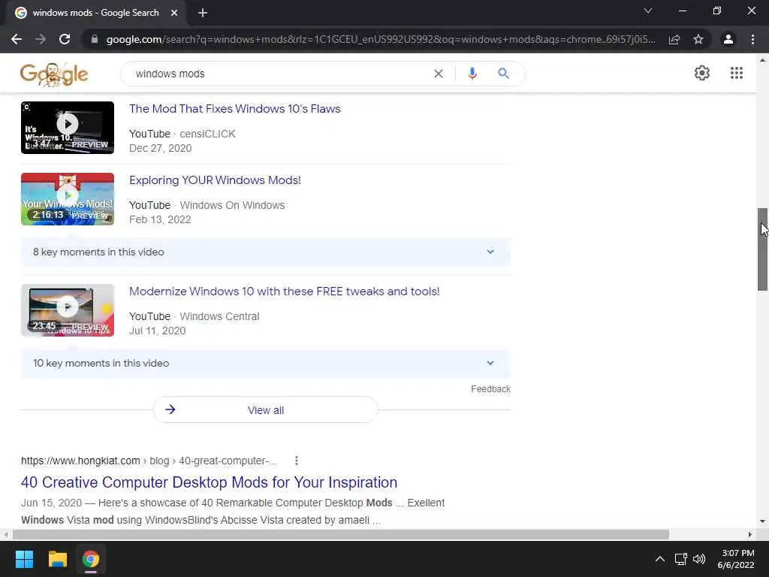The height and width of the screenshot is (577, 769).
Task: Play the 3:47 video thumbnail preview
Action: click(x=68, y=128)
